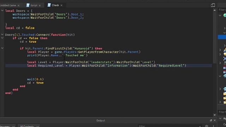Viewport: 226px width, 127px height.
Task: Click 'cd = true' below 'if cd == false'
Action: coord(28,42)
